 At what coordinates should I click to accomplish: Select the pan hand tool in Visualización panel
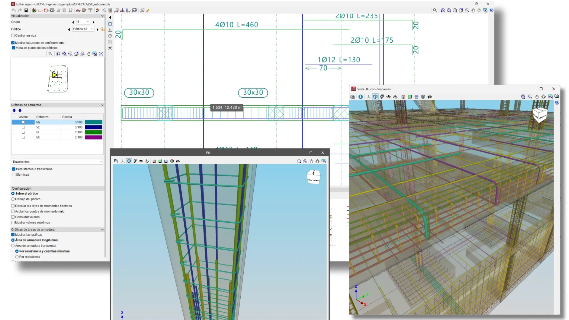[89, 54]
